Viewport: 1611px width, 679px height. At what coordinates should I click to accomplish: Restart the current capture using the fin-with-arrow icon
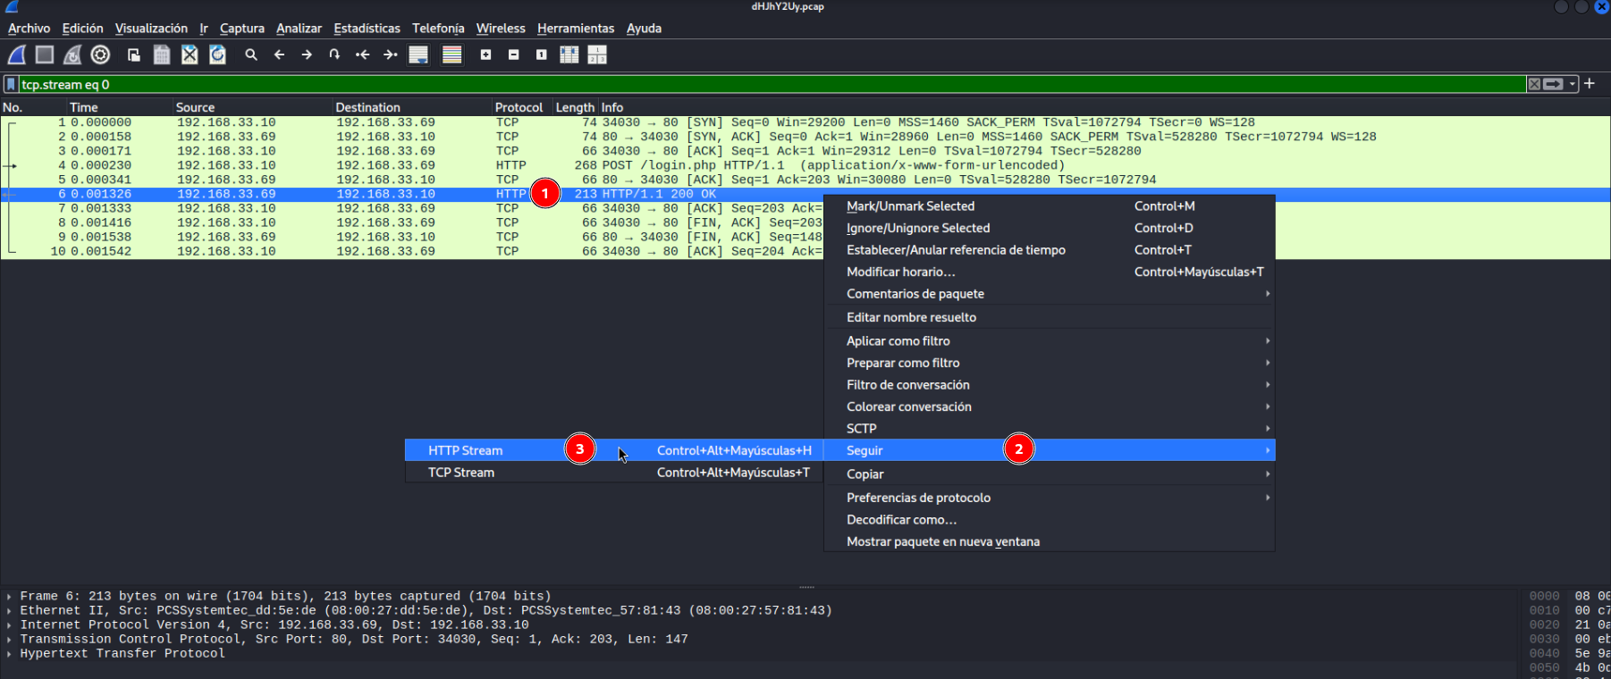(72, 54)
